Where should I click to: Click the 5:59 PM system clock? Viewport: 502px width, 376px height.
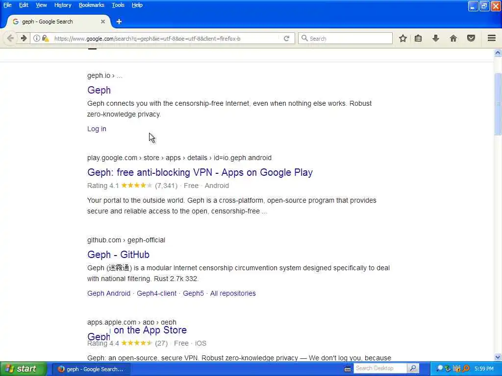point(484,369)
